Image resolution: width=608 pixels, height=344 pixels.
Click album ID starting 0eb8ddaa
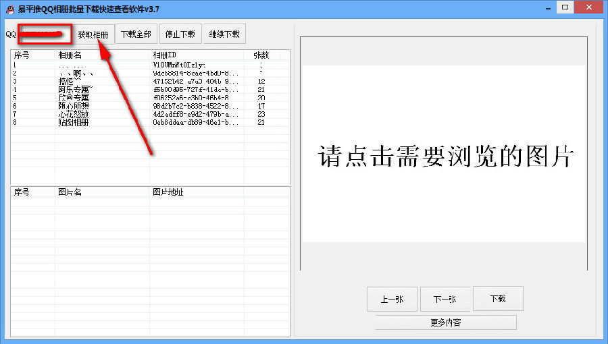tap(196, 122)
